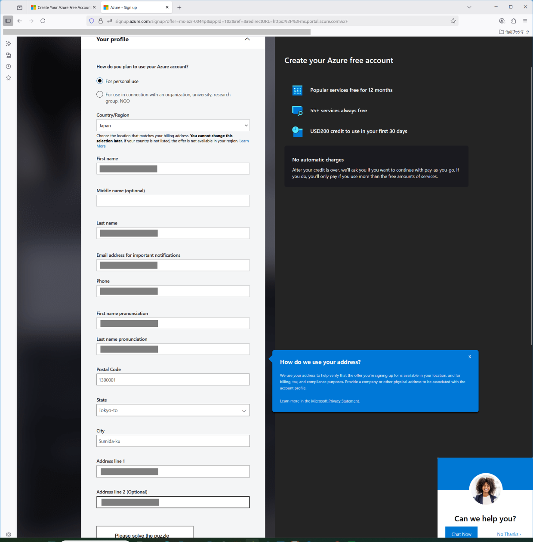Click the No Thanks link

509,534
